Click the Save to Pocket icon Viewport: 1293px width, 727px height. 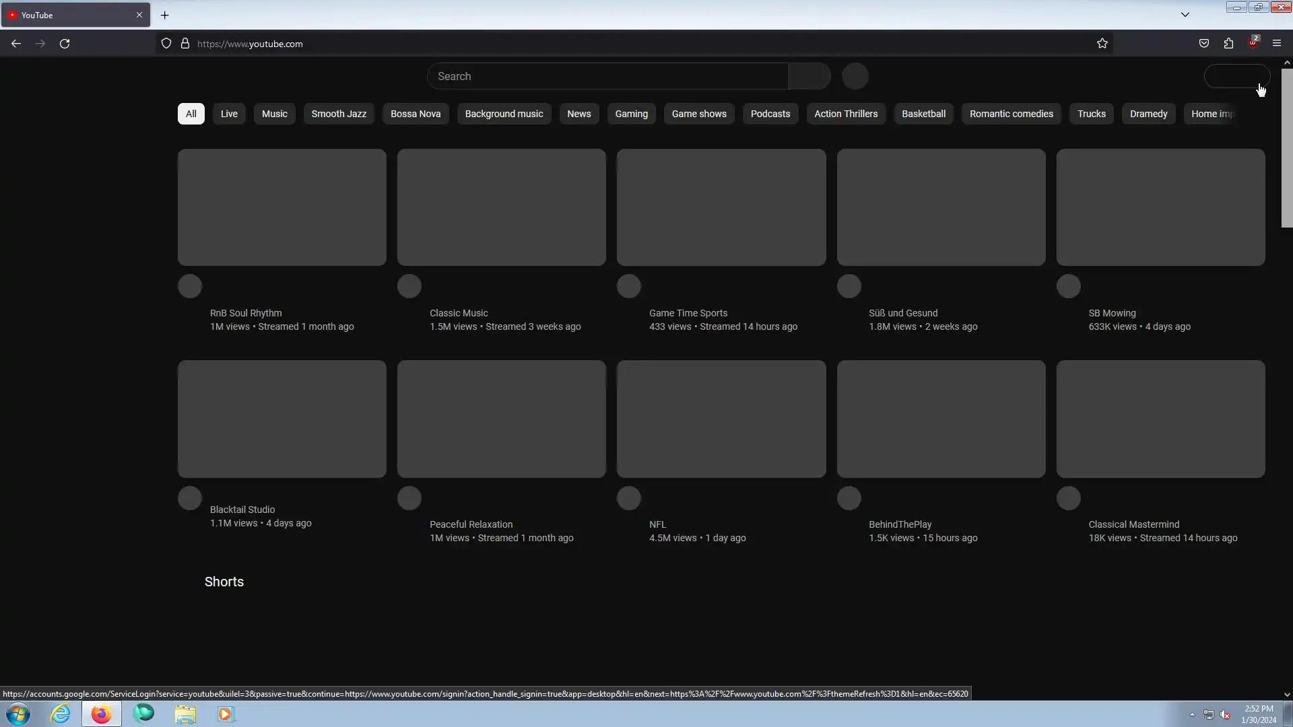(x=1204, y=44)
